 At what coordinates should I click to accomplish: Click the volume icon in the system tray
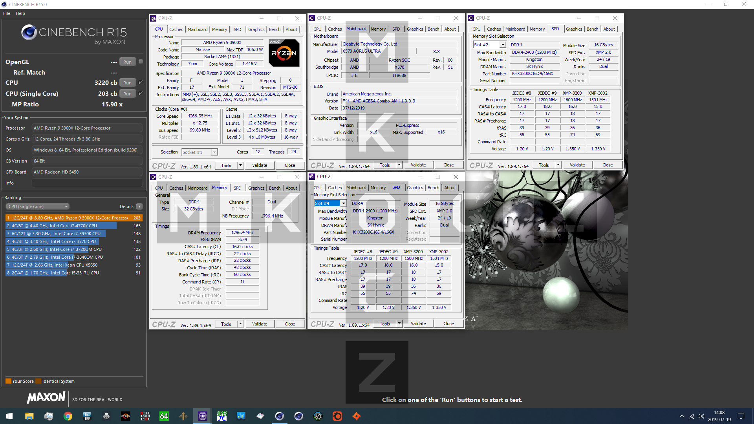701,416
